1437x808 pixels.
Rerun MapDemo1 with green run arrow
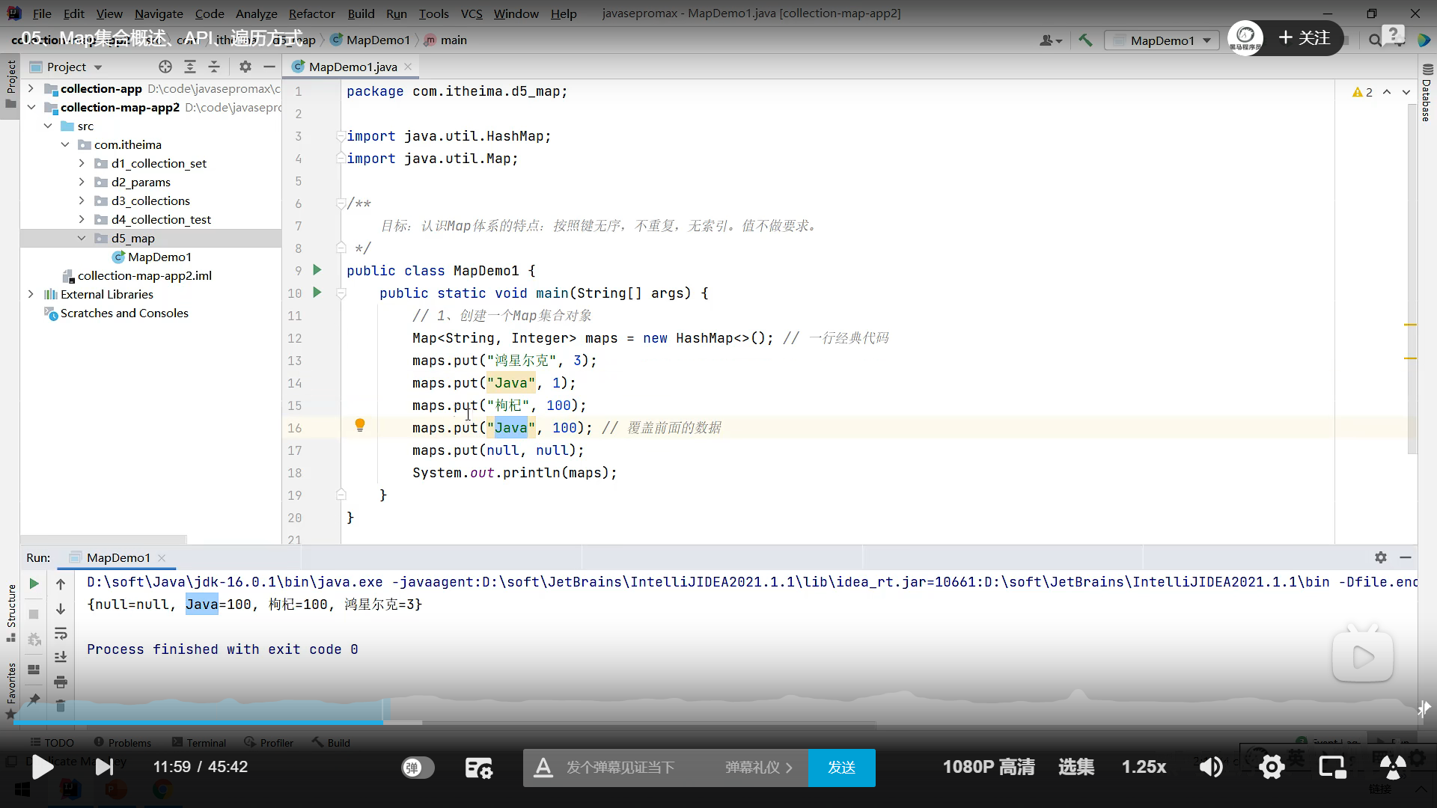coord(34,584)
